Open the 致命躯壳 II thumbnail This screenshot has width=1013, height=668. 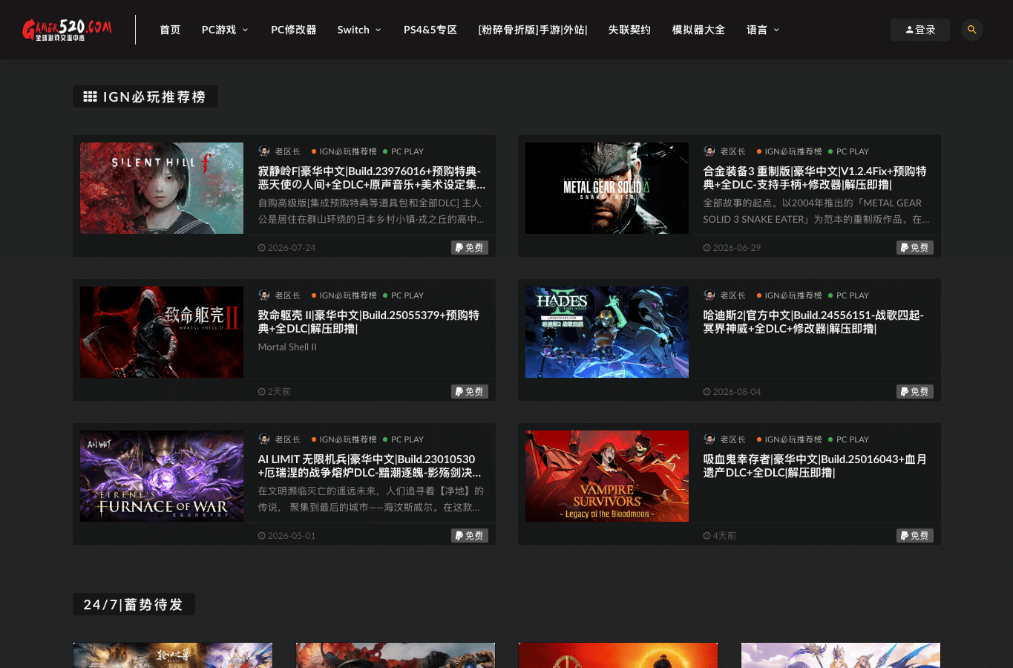pos(162,332)
